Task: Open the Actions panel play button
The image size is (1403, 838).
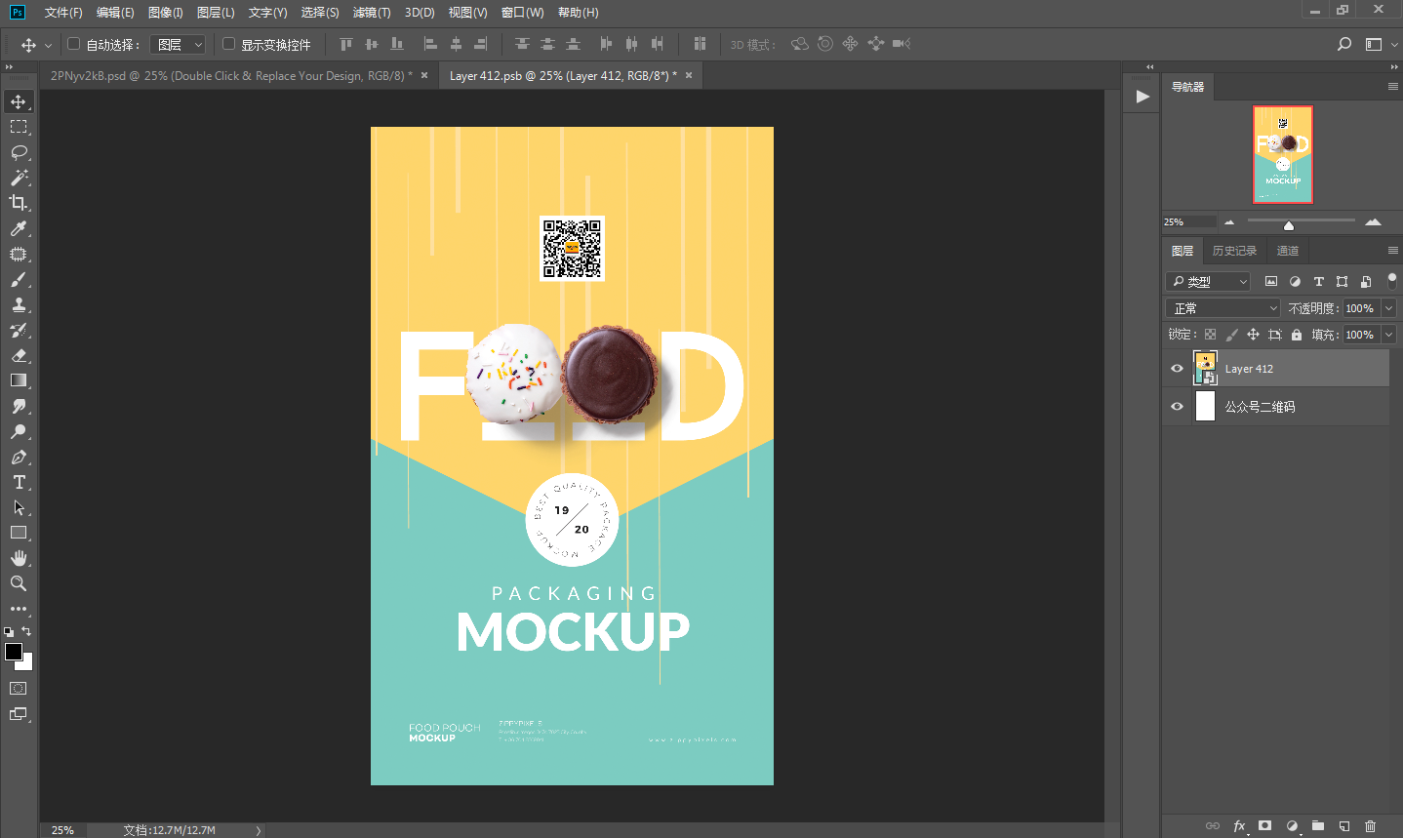Action: [x=1142, y=97]
